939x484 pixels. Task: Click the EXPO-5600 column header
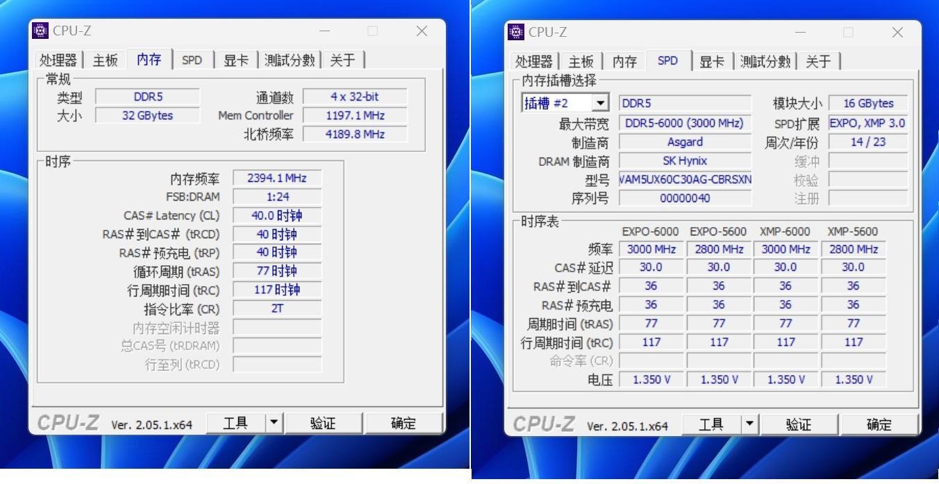tap(718, 232)
